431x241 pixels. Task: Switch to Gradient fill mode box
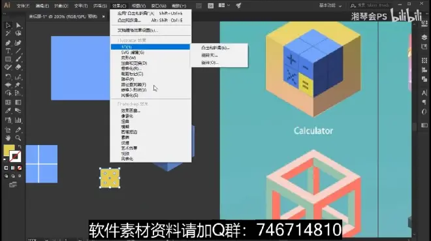[13, 168]
